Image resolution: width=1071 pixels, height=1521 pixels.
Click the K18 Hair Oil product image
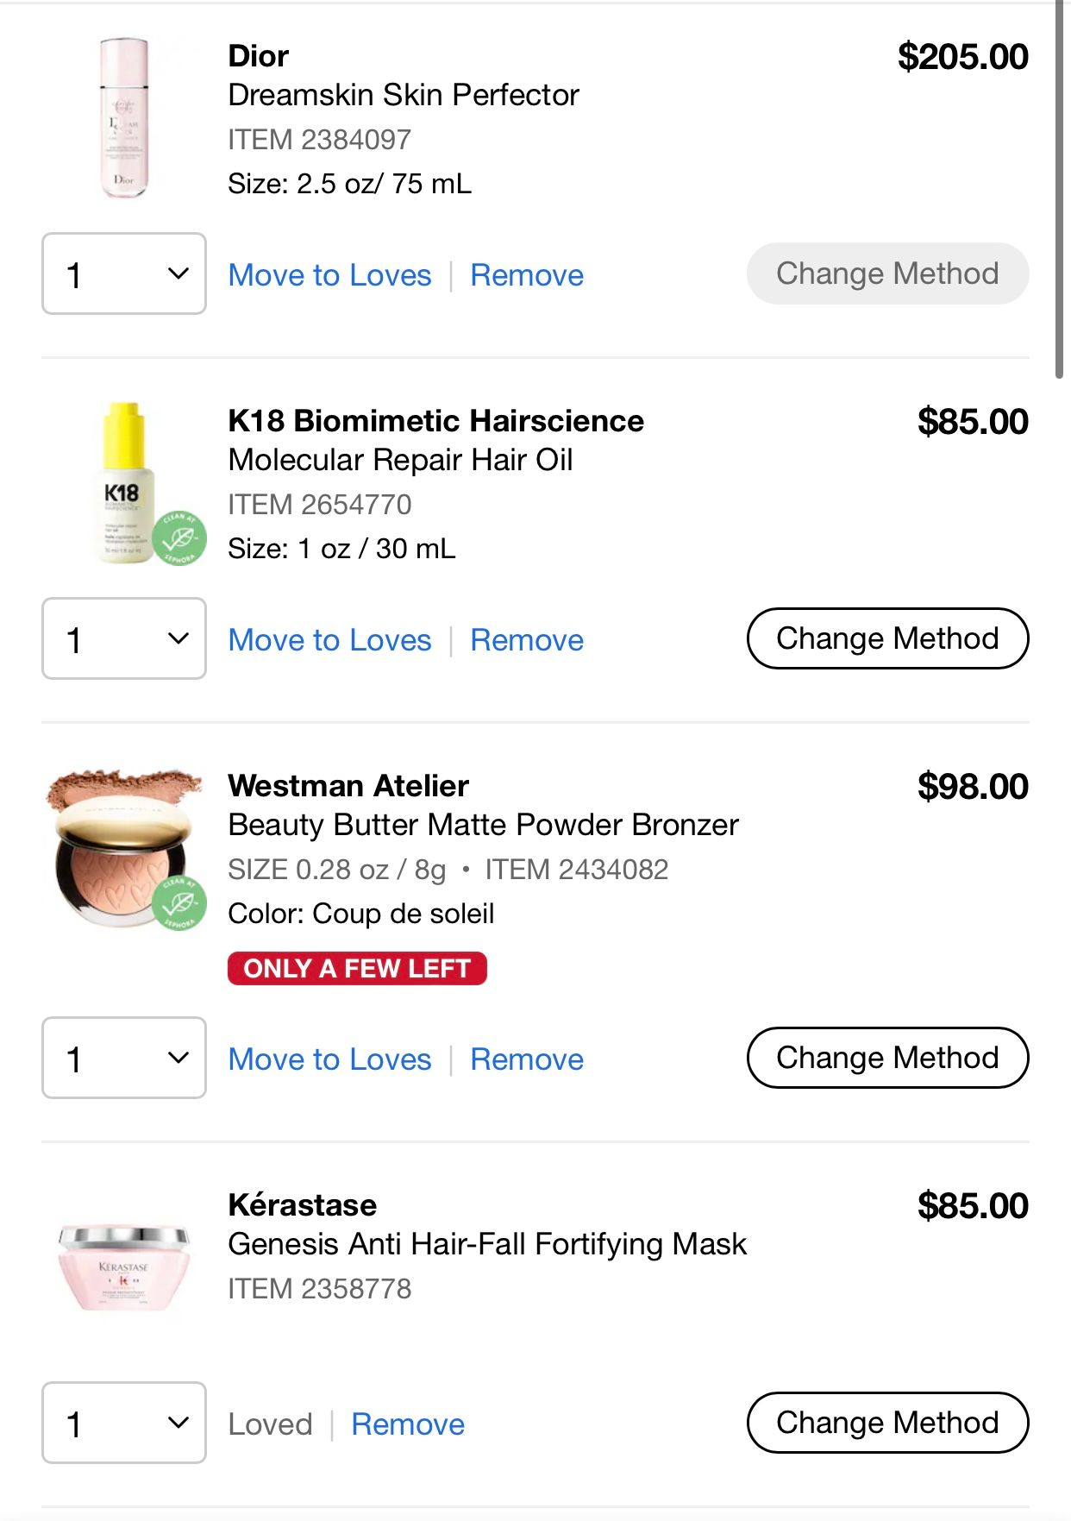click(x=124, y=482)
